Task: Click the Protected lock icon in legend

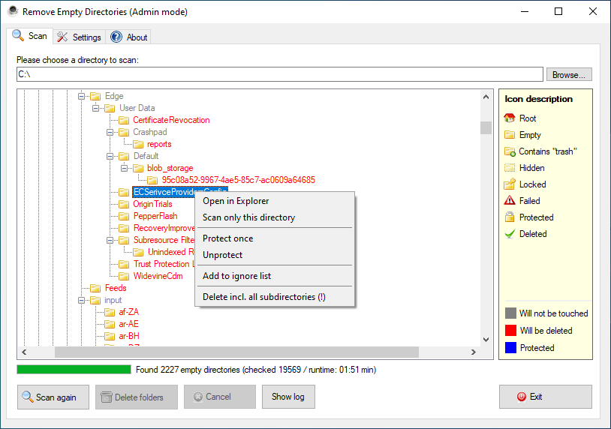Action: tap(510, 217)
